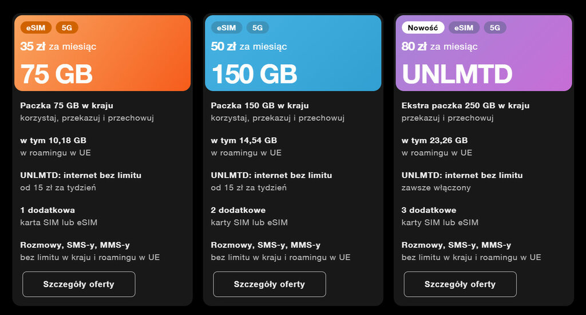Open Szczegóły oferty for 75 GB plan
Screen dimensions: 586x315
coord(79,284)
